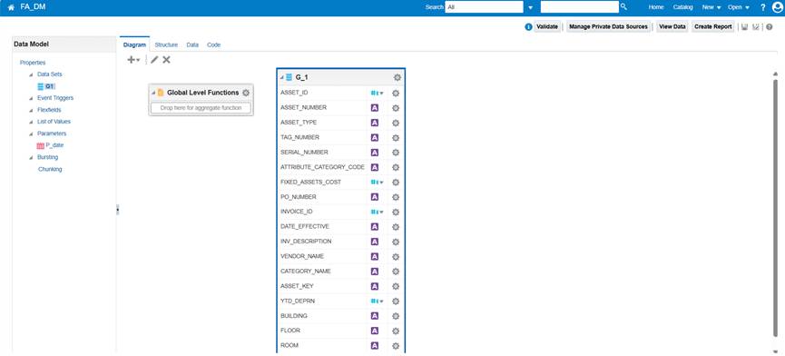Select the DATE_EFFECTIVE column name
785x356 pixels.
click(305, 226)
